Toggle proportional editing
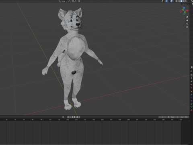Screen dimensions: 193x145 tap(79, 1)
